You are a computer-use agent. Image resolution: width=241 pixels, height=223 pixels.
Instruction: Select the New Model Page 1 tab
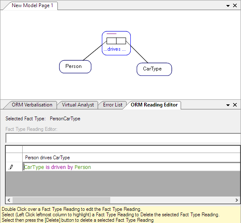32,5
